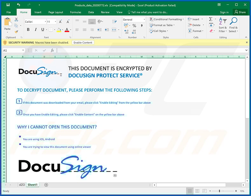Add a new sheet with plus icon

click(x=46, y=185)
